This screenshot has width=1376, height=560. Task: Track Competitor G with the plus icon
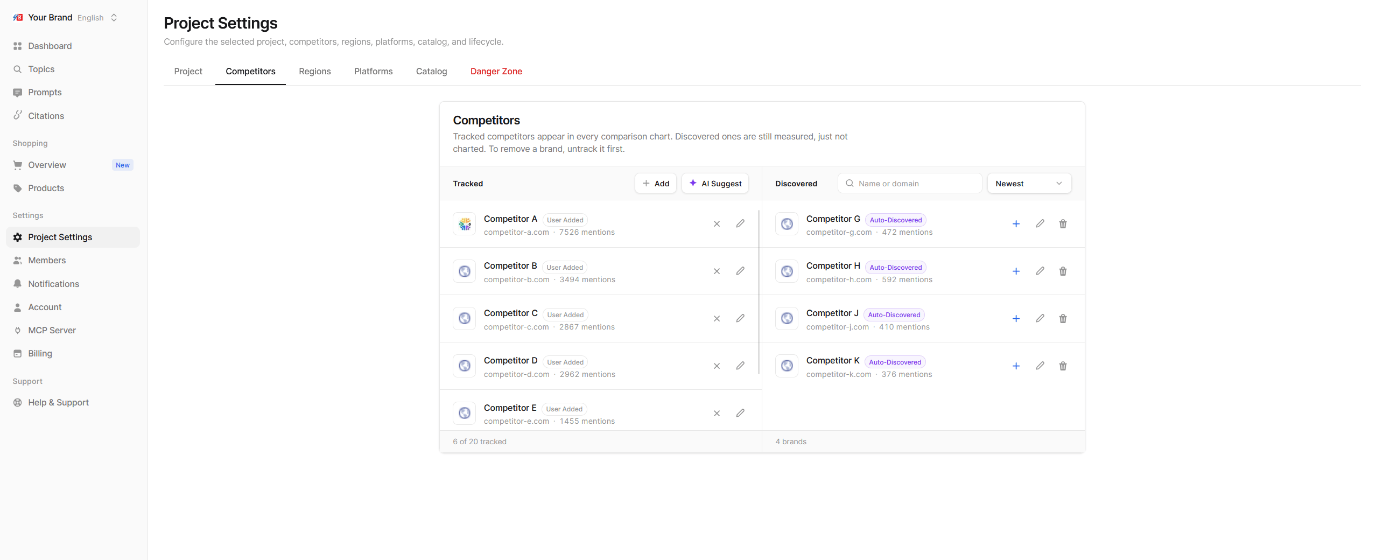point(1016,224)
